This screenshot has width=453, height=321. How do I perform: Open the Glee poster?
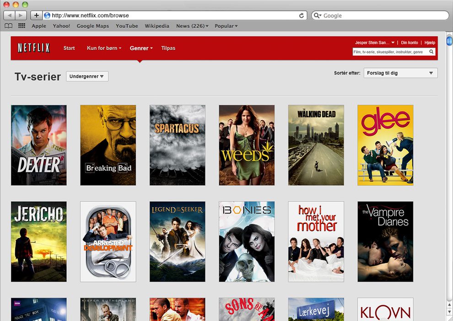coord(385,145)
